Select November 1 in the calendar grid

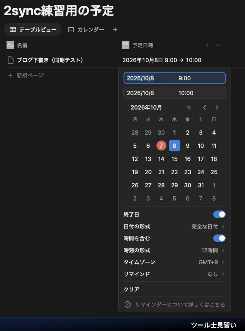[214, 185]
